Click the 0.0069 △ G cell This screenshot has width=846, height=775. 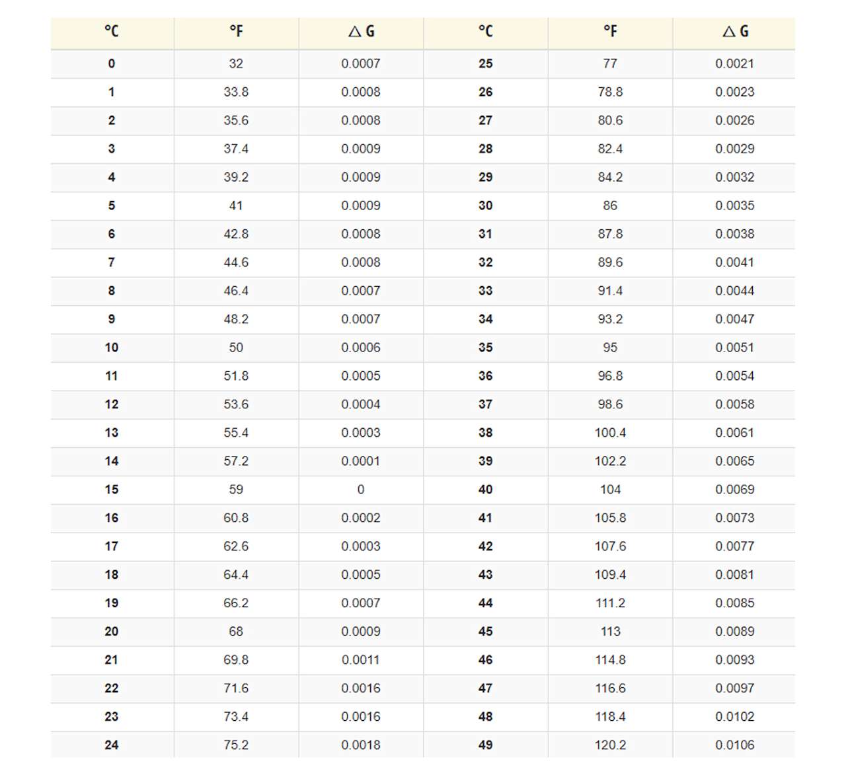click(735, 490)
